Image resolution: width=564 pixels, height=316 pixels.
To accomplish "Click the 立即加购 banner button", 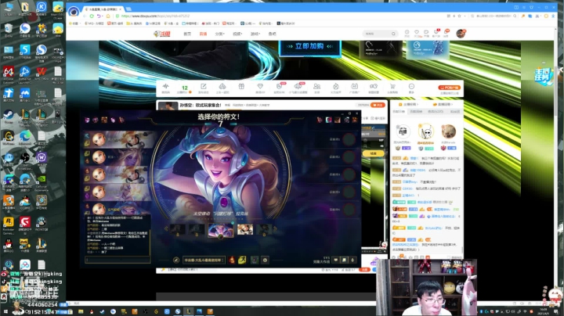I will (309, 47).
